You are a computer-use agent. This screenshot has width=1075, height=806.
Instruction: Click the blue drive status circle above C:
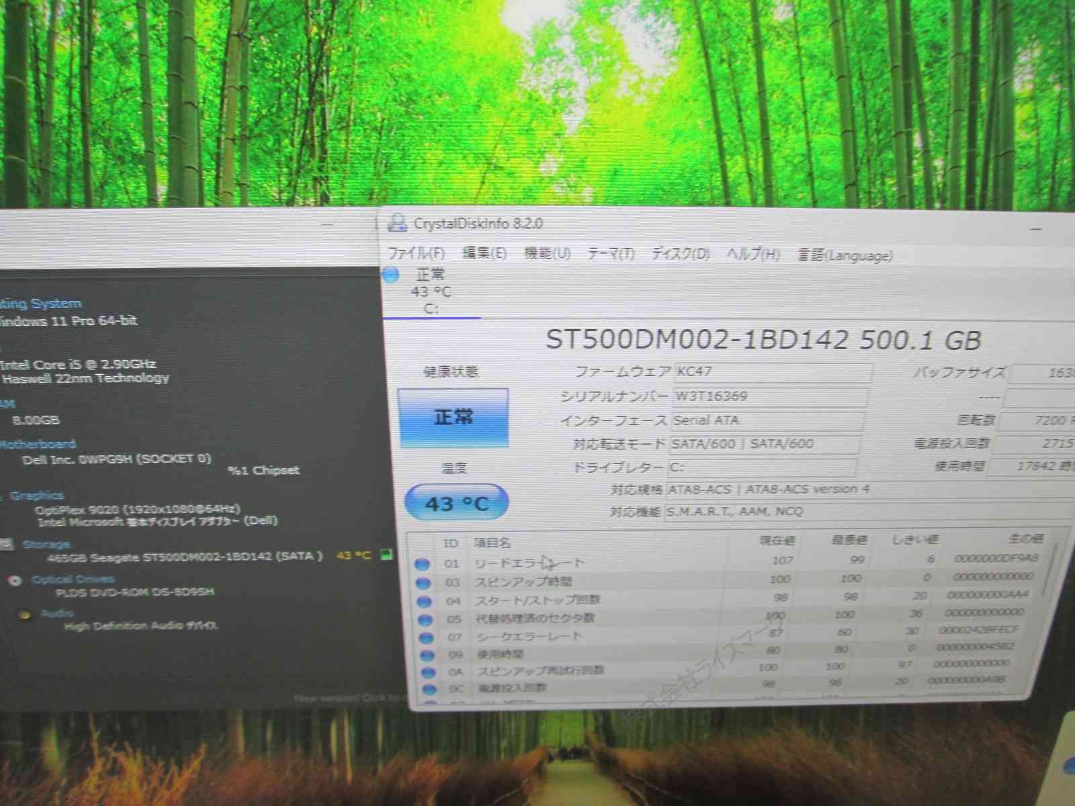click(389, 274)
